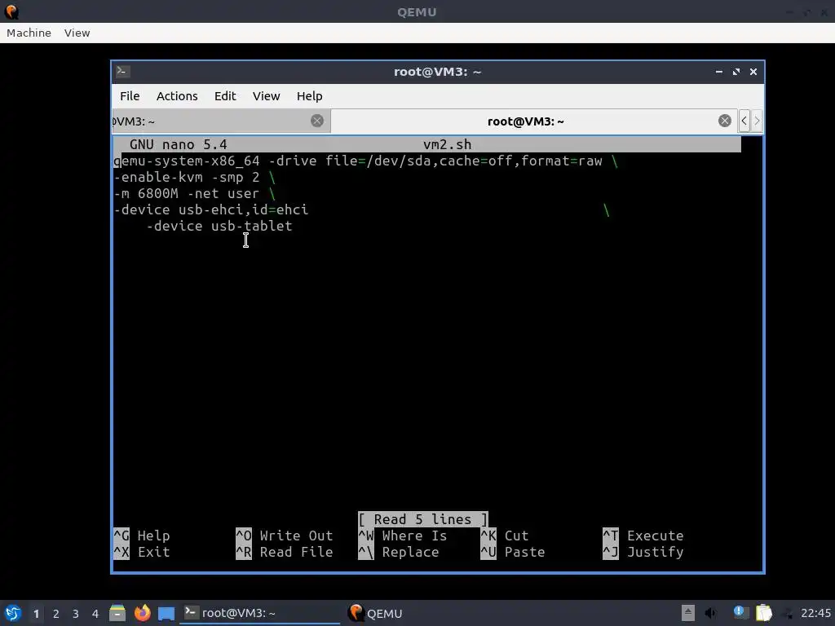
Task: Click the '-m 6800M -net user' line
Action: tap(194, 193)
